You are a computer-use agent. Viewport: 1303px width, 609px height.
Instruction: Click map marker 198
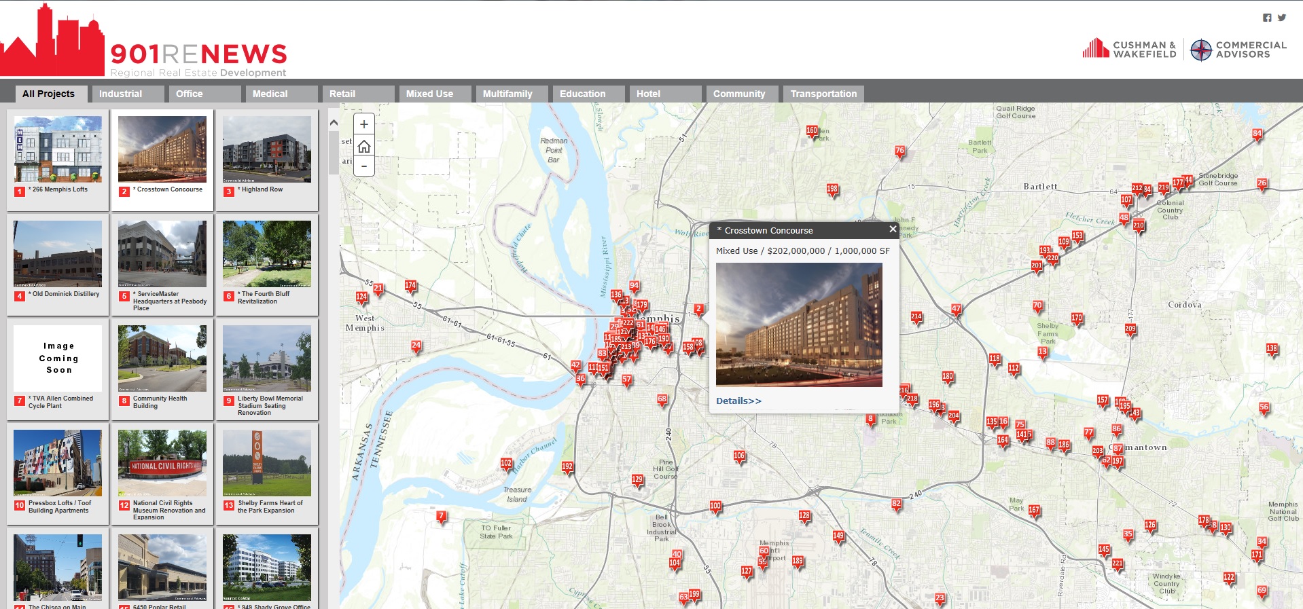832,189
